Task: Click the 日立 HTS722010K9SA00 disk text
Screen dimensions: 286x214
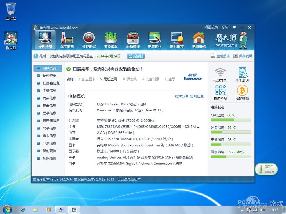Action: [x=135, y=139]
